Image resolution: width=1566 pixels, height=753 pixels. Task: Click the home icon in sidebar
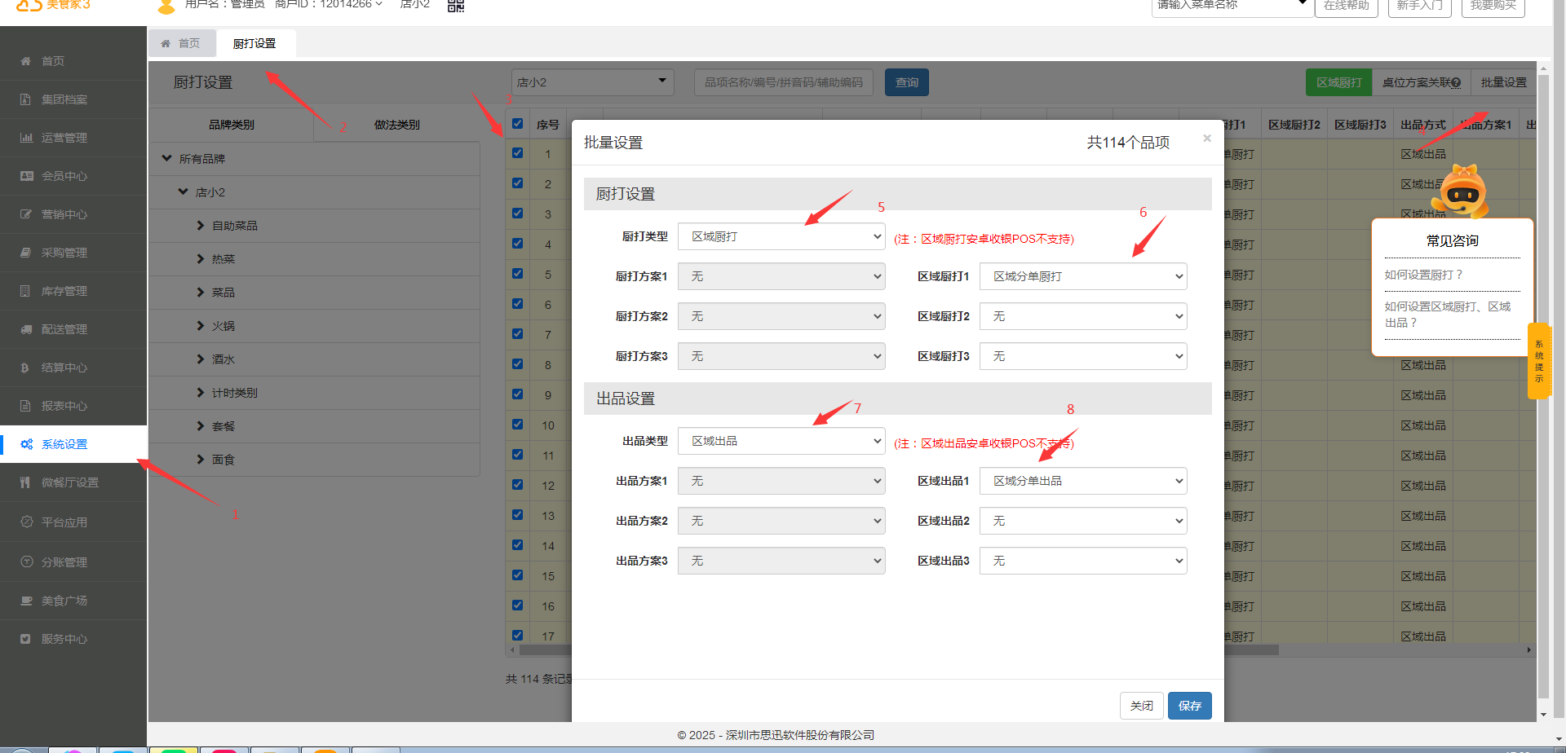tap(25, 61)
